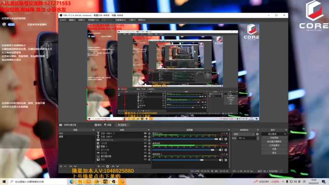Open 麦克风/Aux audio settings gear

point(226,139)
